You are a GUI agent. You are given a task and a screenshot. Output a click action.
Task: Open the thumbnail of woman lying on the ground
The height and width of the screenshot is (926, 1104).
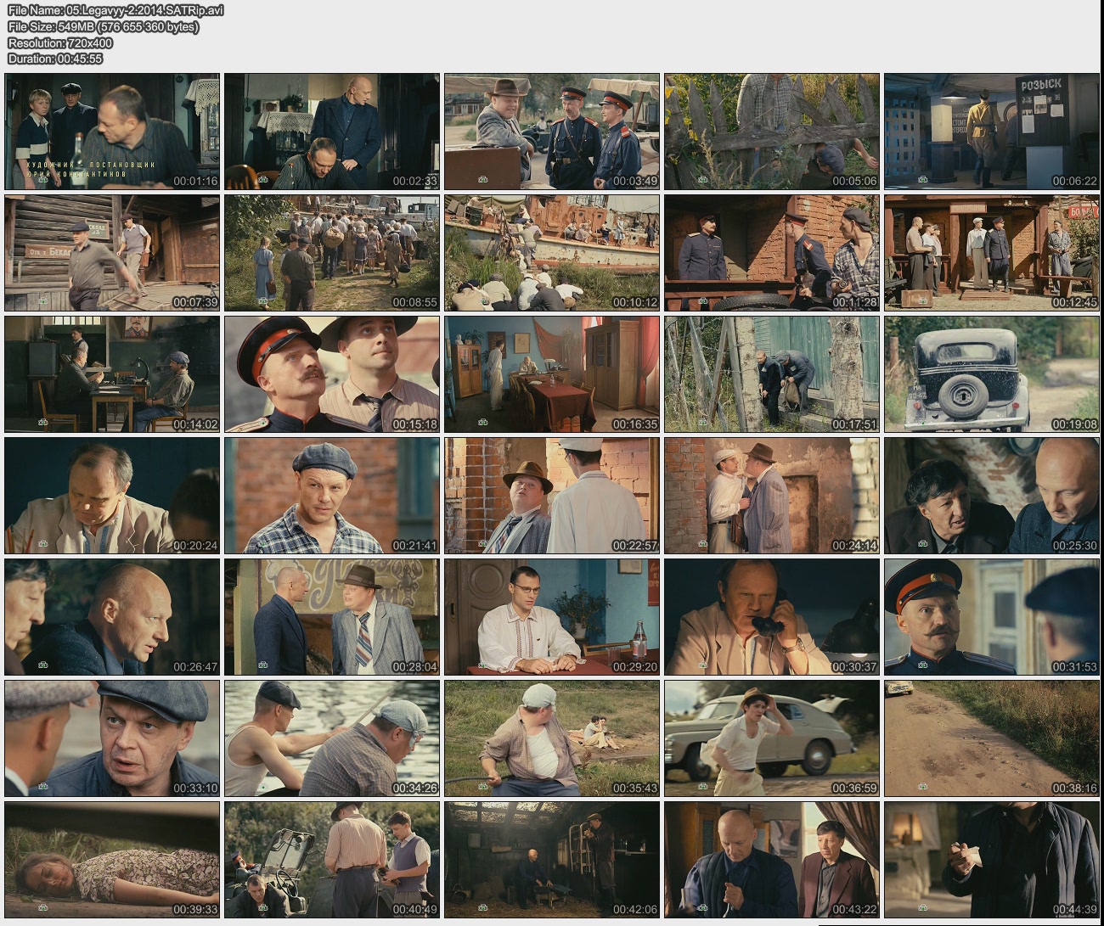(112, 860)
